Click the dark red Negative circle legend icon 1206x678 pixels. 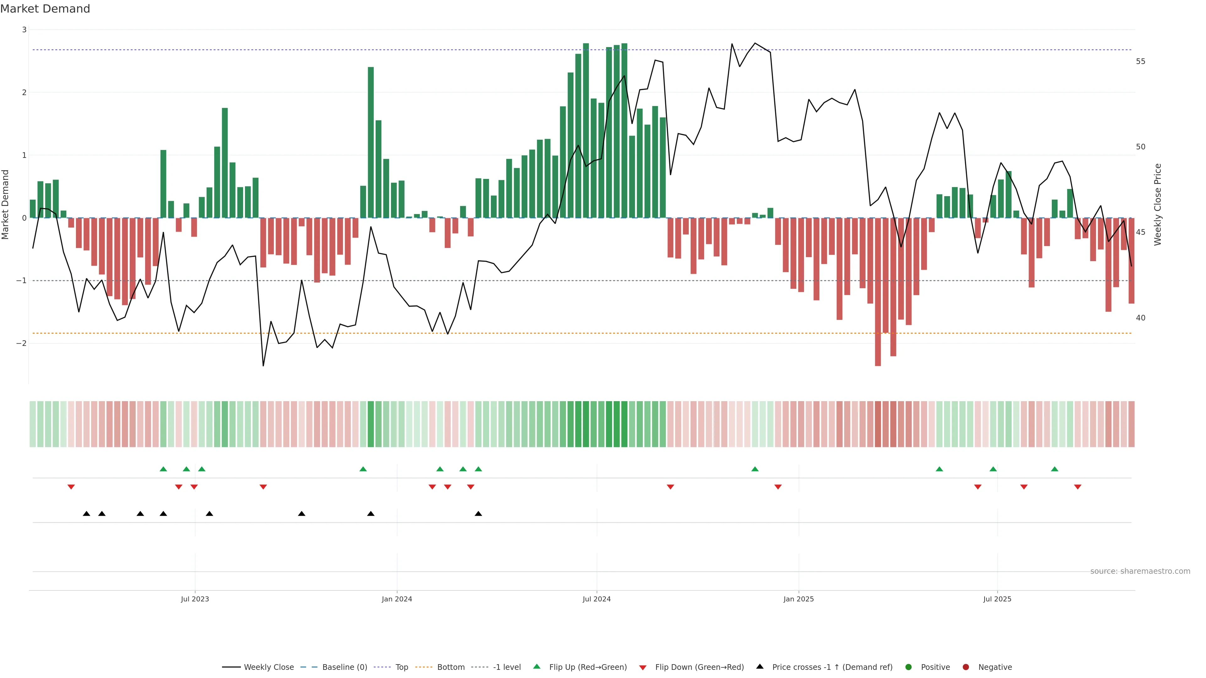click(966, 667)
